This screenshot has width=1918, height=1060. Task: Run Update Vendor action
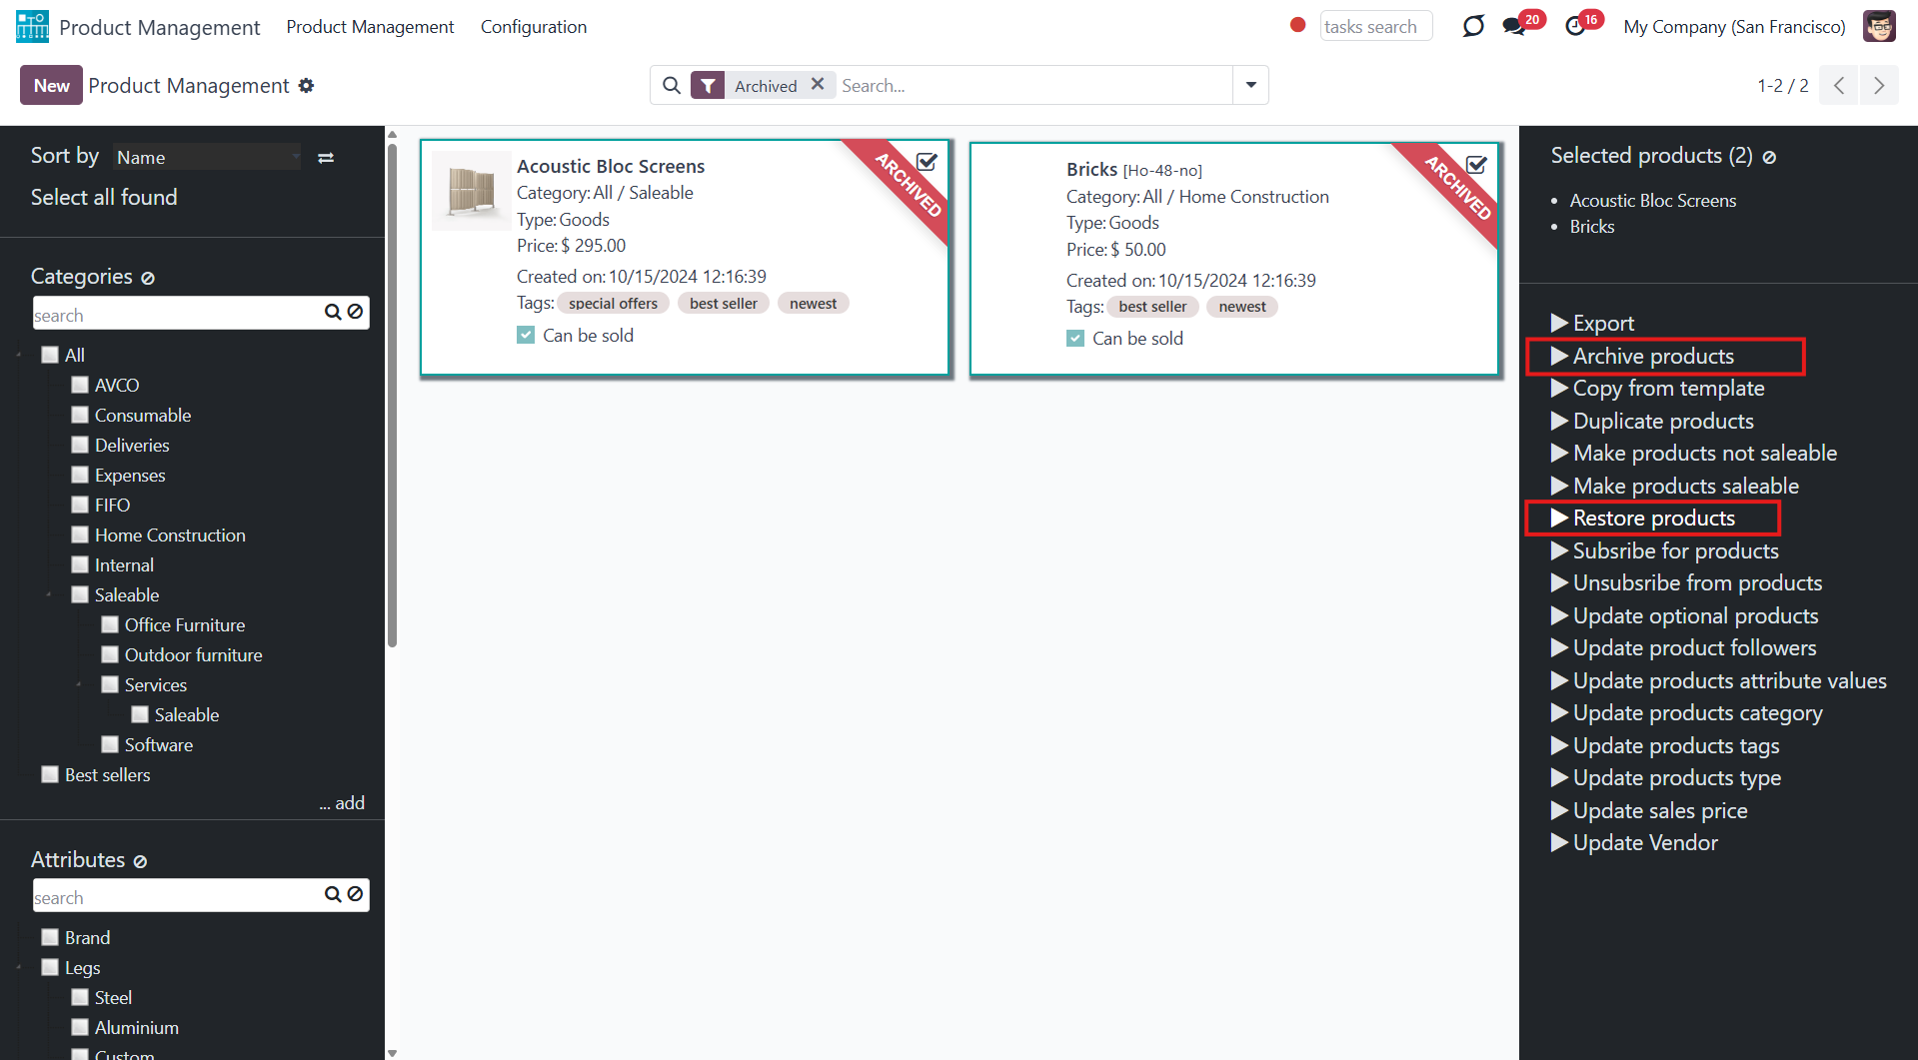tap(1634, 842)
